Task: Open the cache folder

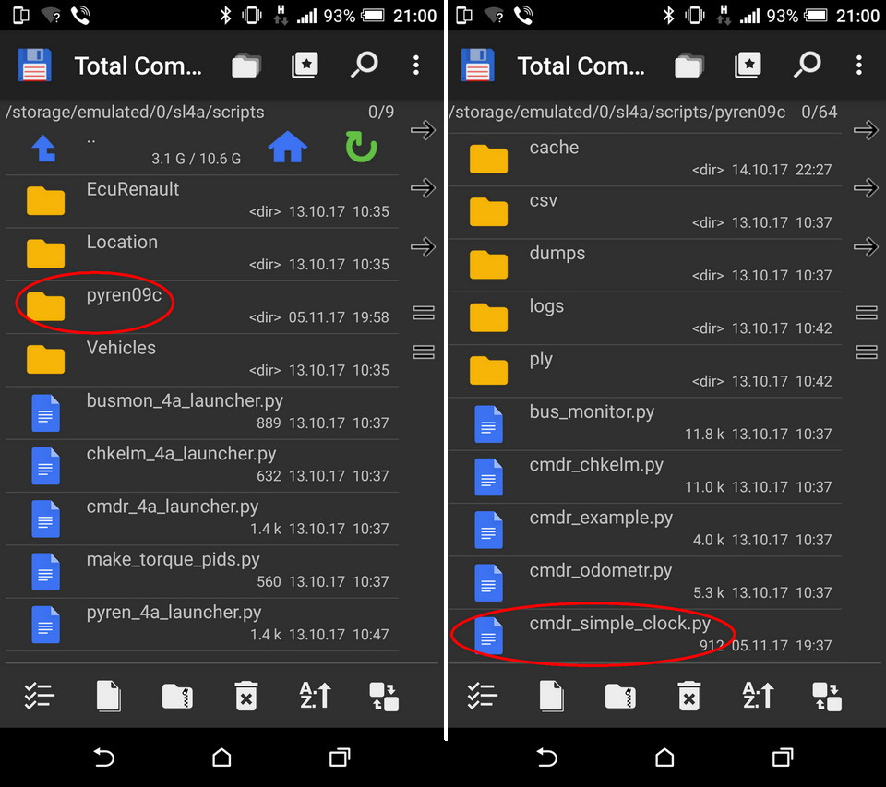Action: pyautogui.click(x=645, y=160)
